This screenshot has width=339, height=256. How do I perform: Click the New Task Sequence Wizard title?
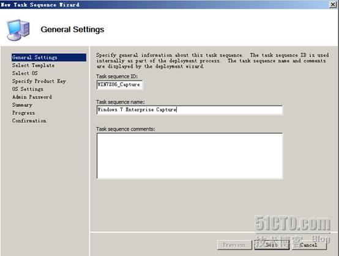coord(40,4)
